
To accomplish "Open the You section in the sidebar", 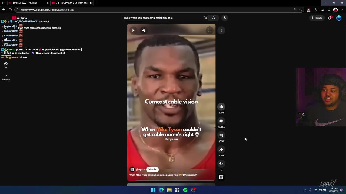I will (6, 65).
